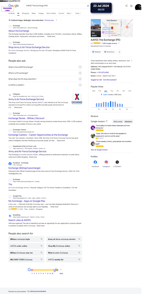This screenshot has height=294, width=143.
Task: Open 'Own this business?' link
Action: (110, 80)
